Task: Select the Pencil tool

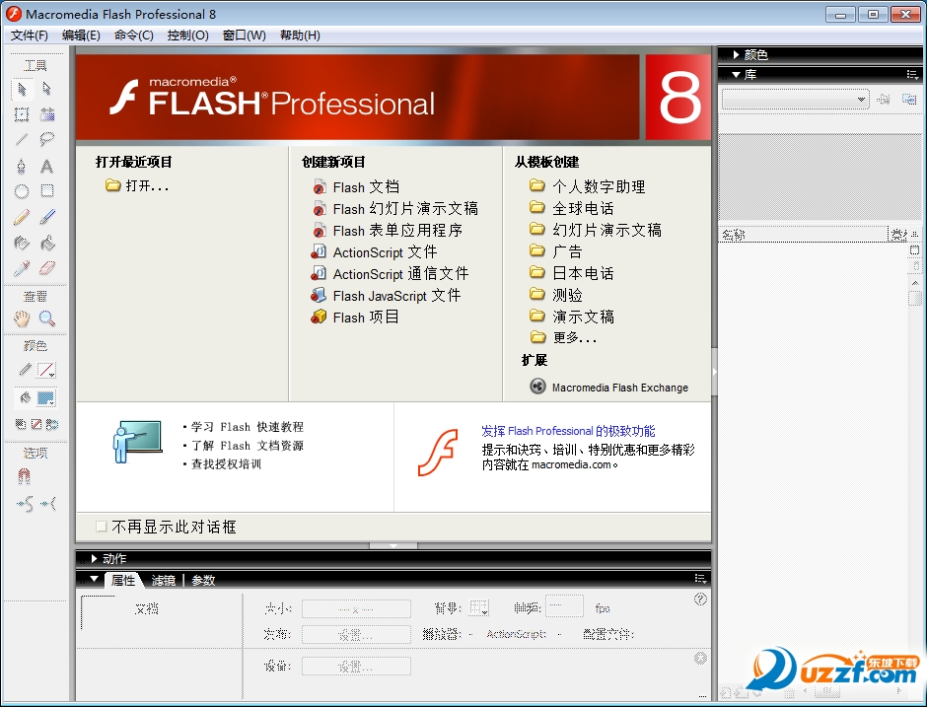Action: pos(22,217)
